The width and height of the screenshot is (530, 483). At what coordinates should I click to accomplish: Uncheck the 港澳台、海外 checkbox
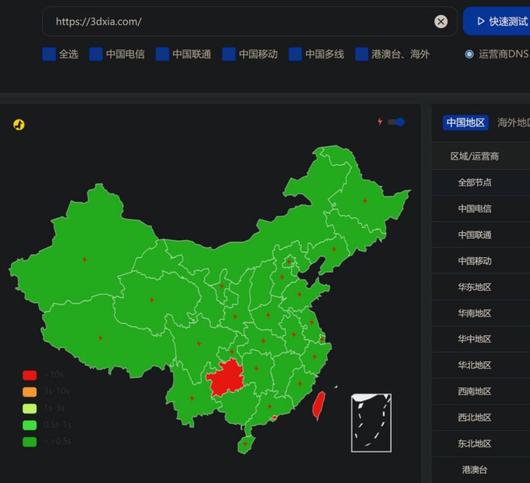(x=361, y=54)
